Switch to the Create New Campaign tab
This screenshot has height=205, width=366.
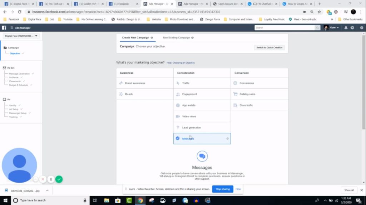tap(138, 38)
